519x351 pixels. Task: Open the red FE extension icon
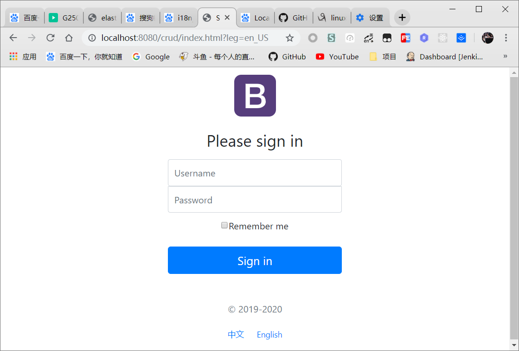[x=405, y=38]
